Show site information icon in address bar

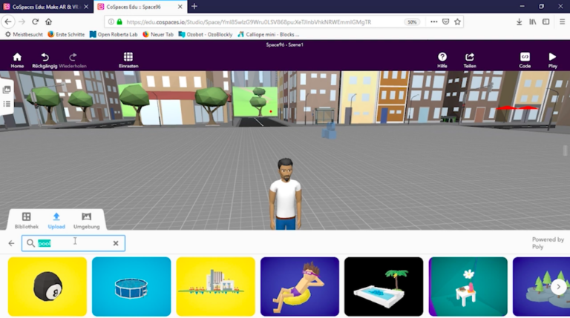point(111,21)
